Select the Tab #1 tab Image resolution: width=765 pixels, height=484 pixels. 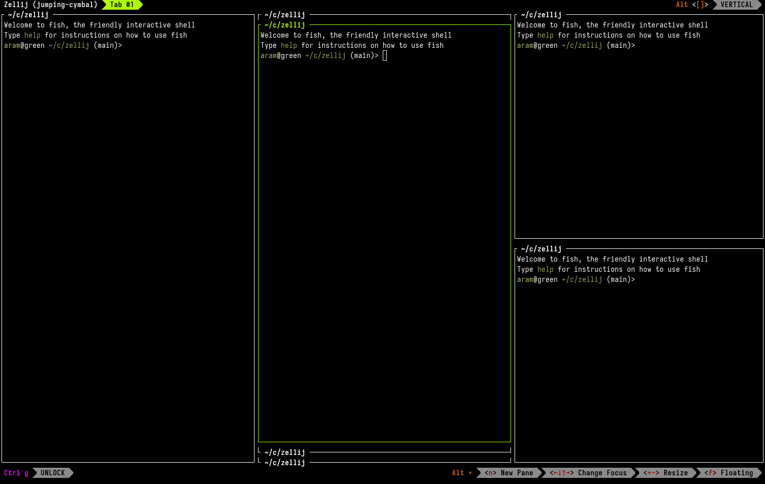click(x=122, y=5)
